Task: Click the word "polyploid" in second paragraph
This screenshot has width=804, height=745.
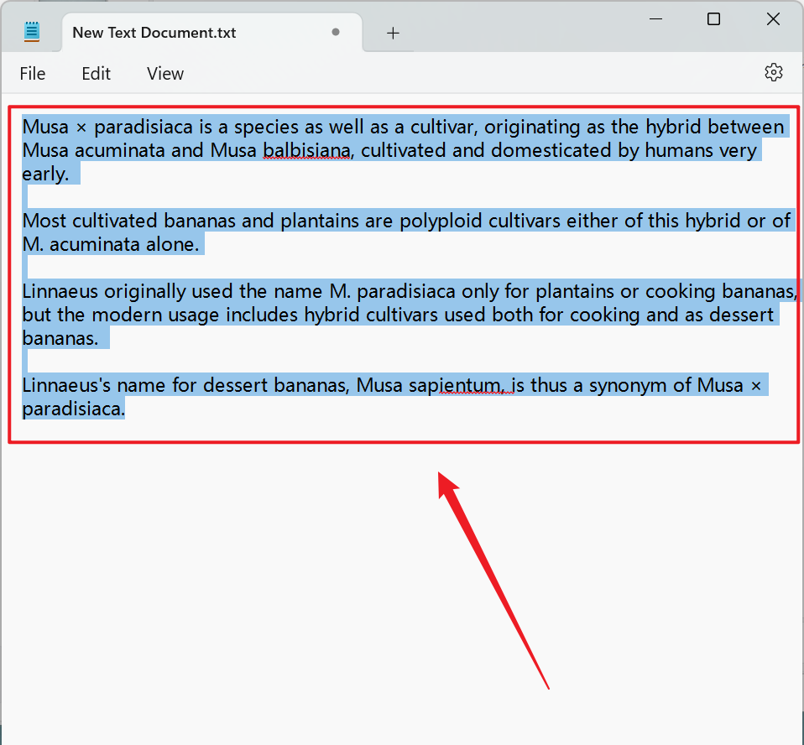Action: 441,221
